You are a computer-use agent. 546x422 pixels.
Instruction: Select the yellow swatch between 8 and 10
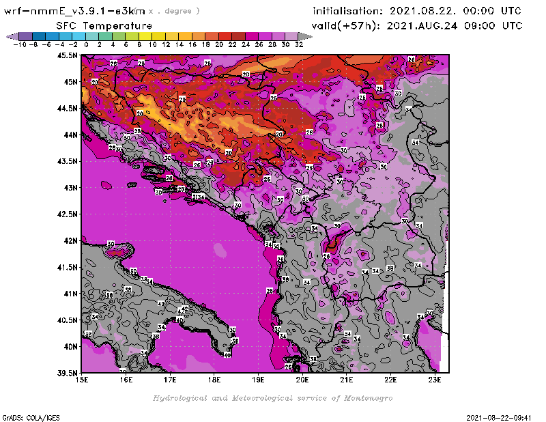(x=145, y=36)
